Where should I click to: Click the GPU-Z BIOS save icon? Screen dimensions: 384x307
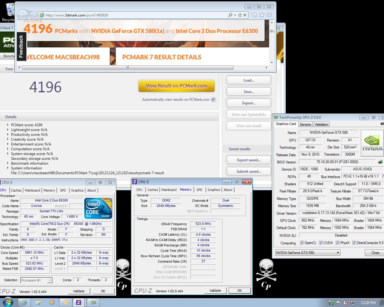(380, 162)
